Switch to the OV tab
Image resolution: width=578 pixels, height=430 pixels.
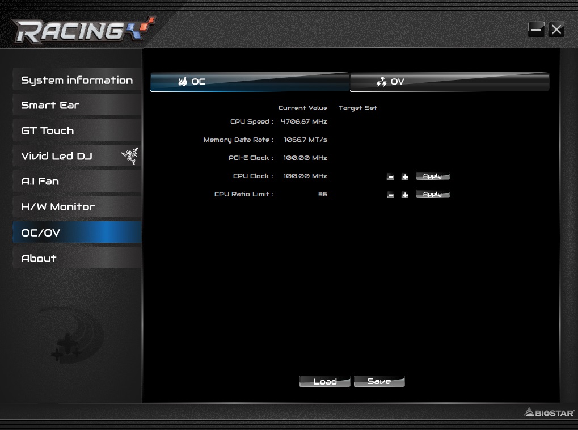pos(449,82)
